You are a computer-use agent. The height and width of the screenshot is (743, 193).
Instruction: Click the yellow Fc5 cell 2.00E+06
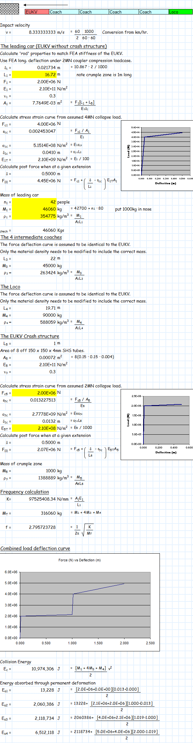(x=34, y=393)
